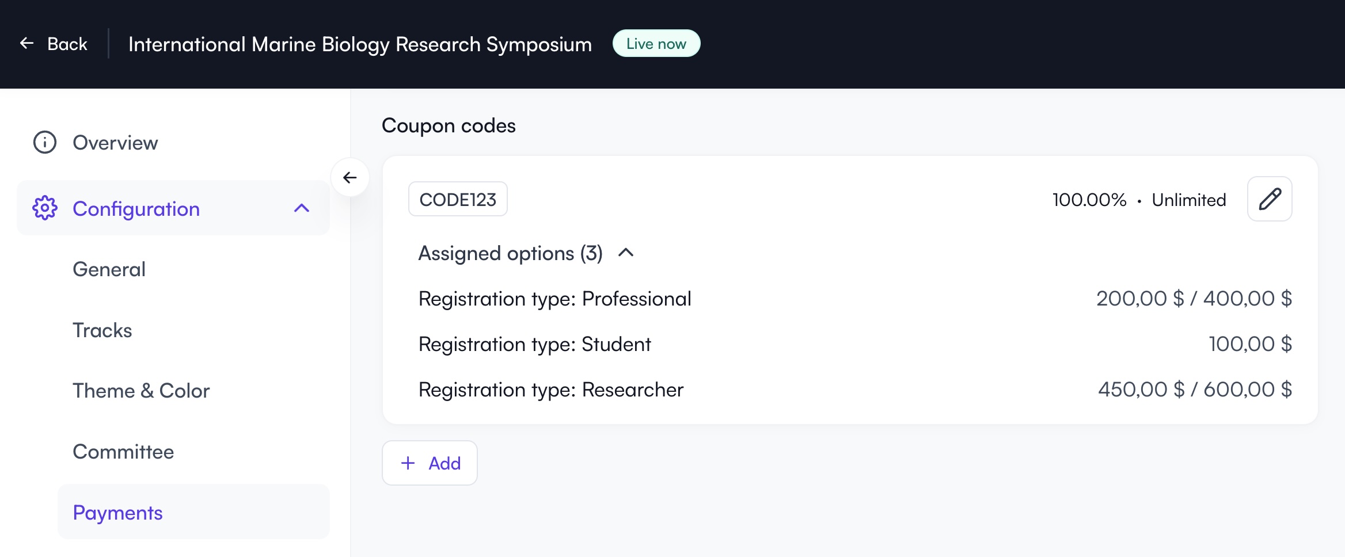Click the back arrow in the header

click(27, 43)
